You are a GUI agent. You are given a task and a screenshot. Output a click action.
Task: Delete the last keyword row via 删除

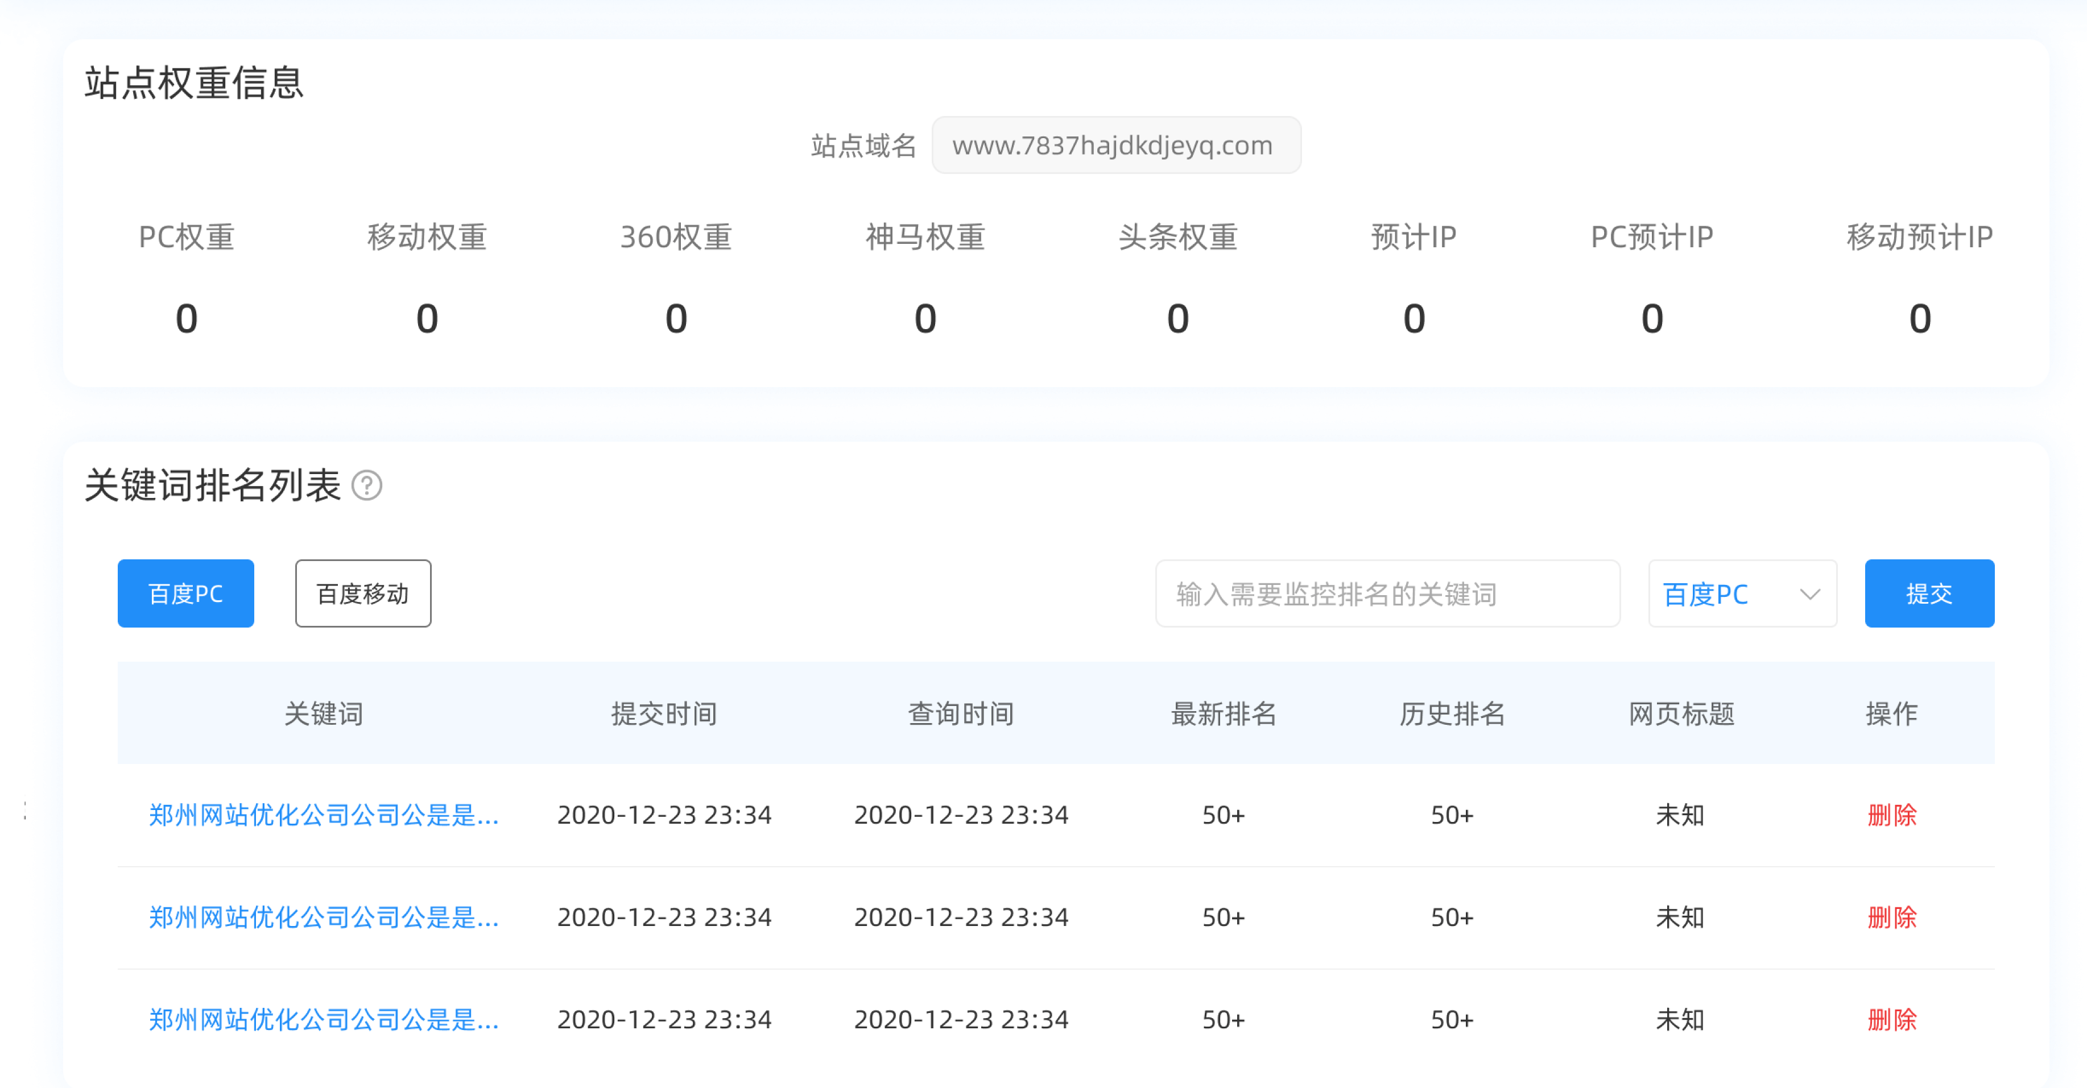point(1891,1019)
